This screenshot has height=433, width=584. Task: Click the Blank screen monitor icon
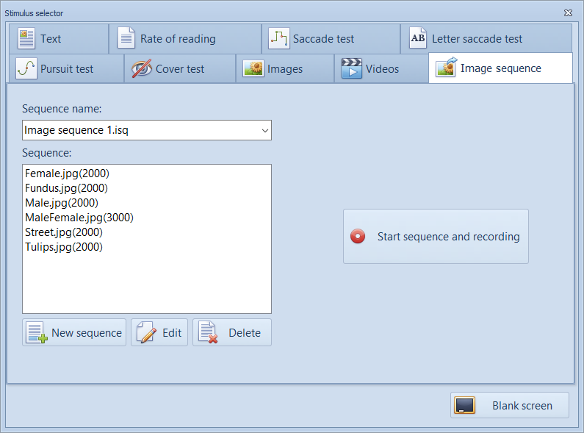(464, 406)
